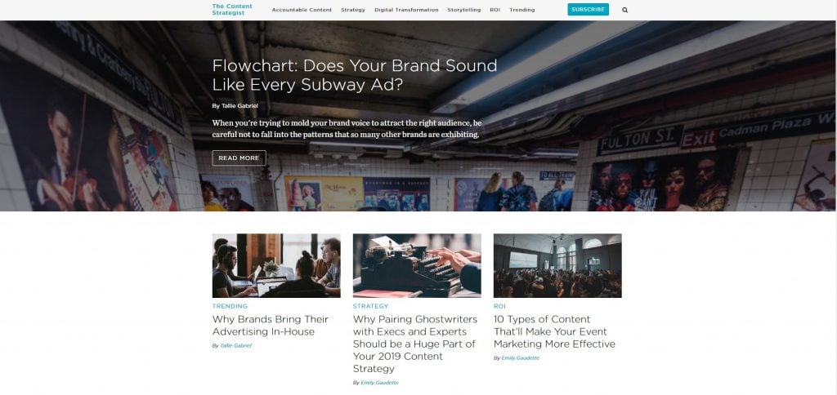
Task: Click the READ MORE button
Action: (239, 158)
